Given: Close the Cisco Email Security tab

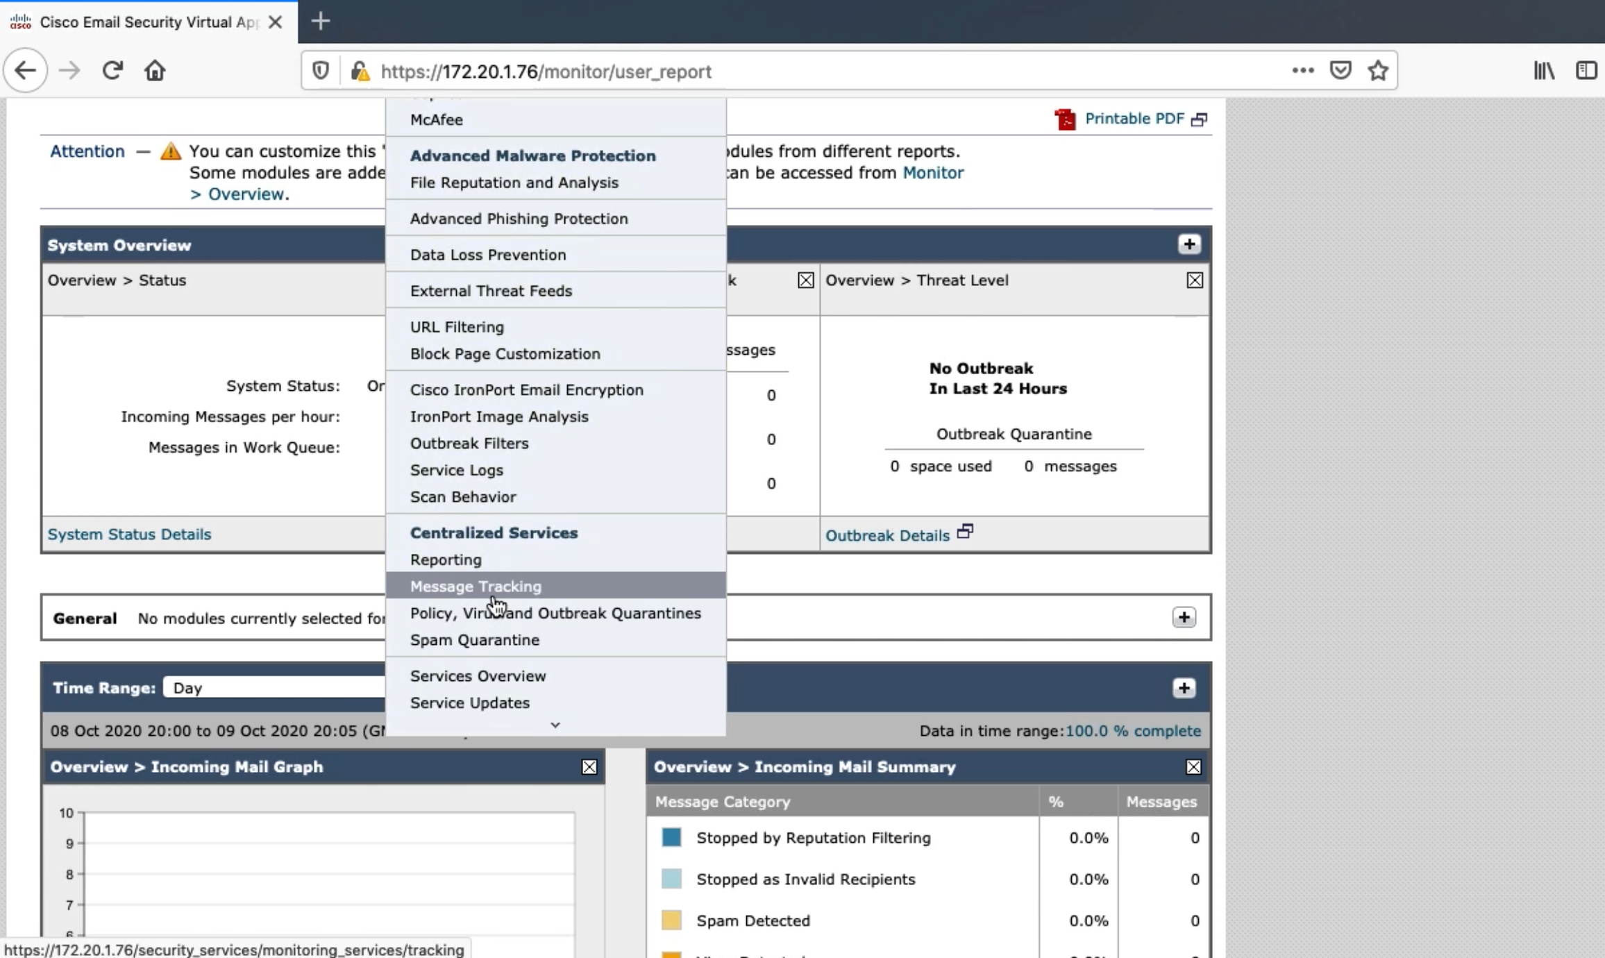Looking at the screenshot, I should click(275, 22).
